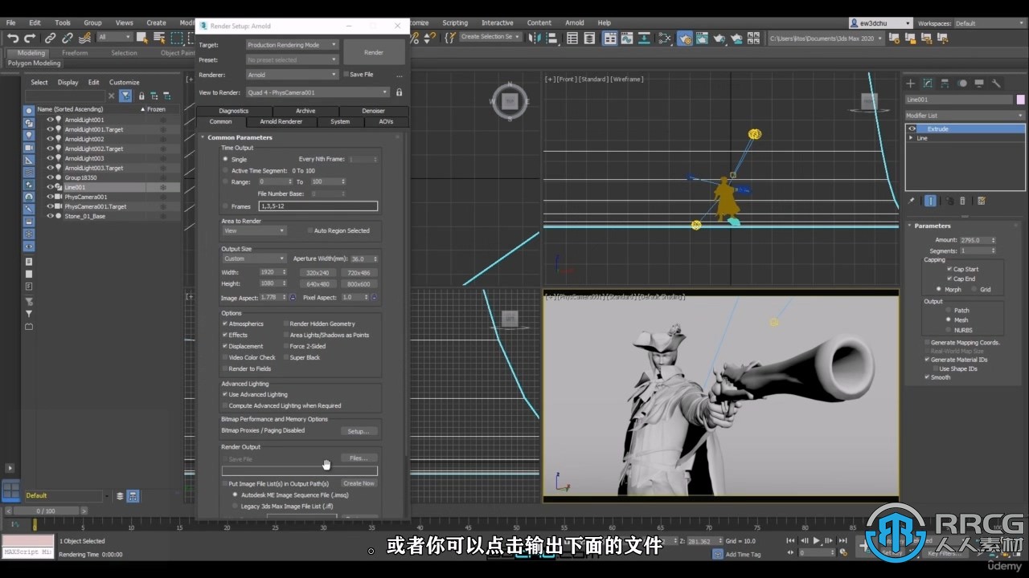Click viewport layout icon at bottom-left
This screenshot has height=578, width=1029.
[x=10, y=490]
